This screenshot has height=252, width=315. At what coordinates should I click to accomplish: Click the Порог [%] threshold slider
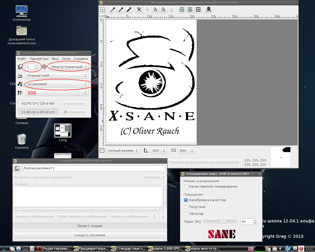coord(220,221)
